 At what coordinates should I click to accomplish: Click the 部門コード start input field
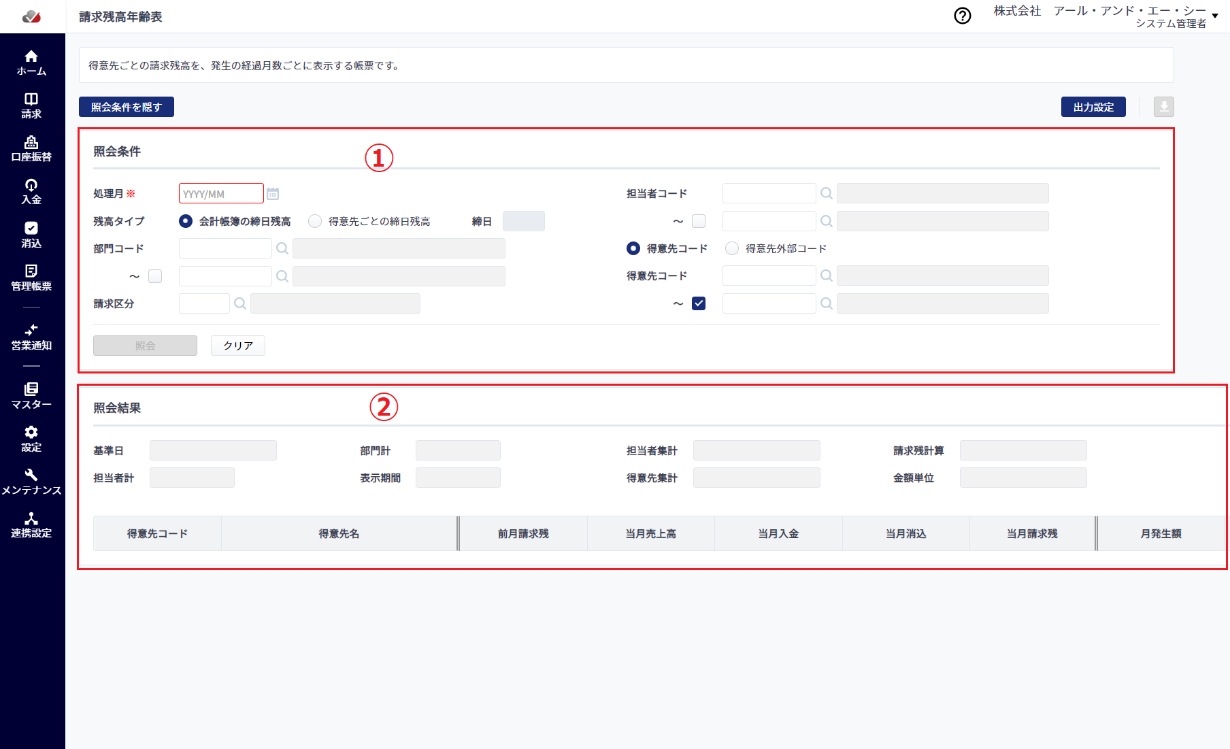[x=225, y=248]
